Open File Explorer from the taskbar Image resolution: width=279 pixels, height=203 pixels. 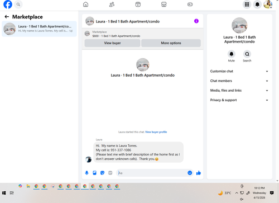pos(28,186)
